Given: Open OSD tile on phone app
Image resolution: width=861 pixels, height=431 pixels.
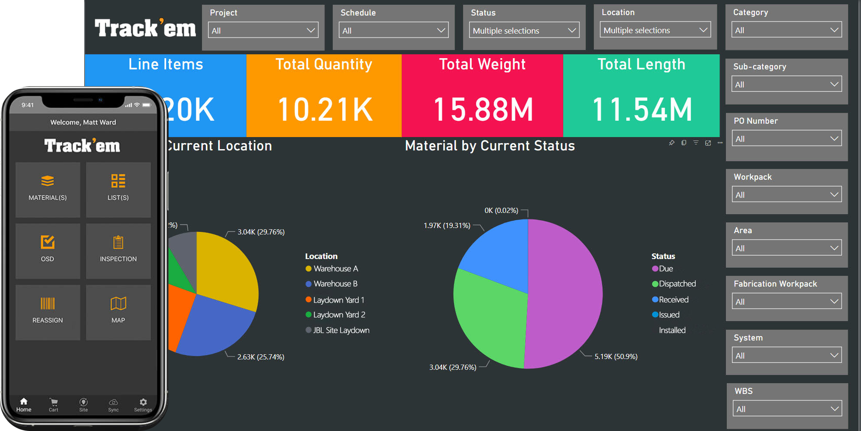Looking at the screenshot, I should click(x=47, y=251).
